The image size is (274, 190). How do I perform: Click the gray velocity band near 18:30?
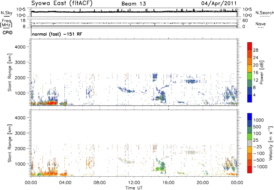coord(190,152)
